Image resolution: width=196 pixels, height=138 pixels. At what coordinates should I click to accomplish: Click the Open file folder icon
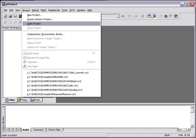[x=11, y=16]
